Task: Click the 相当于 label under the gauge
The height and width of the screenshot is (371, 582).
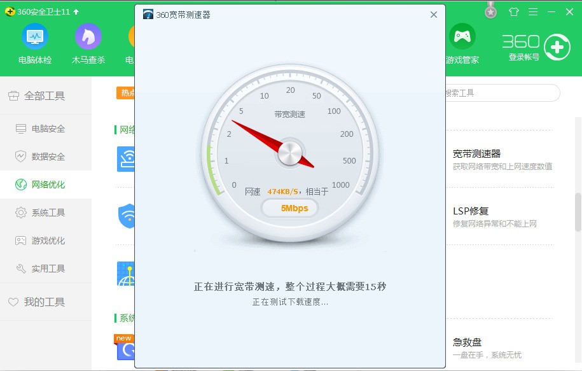Action: tap(317, 192)
